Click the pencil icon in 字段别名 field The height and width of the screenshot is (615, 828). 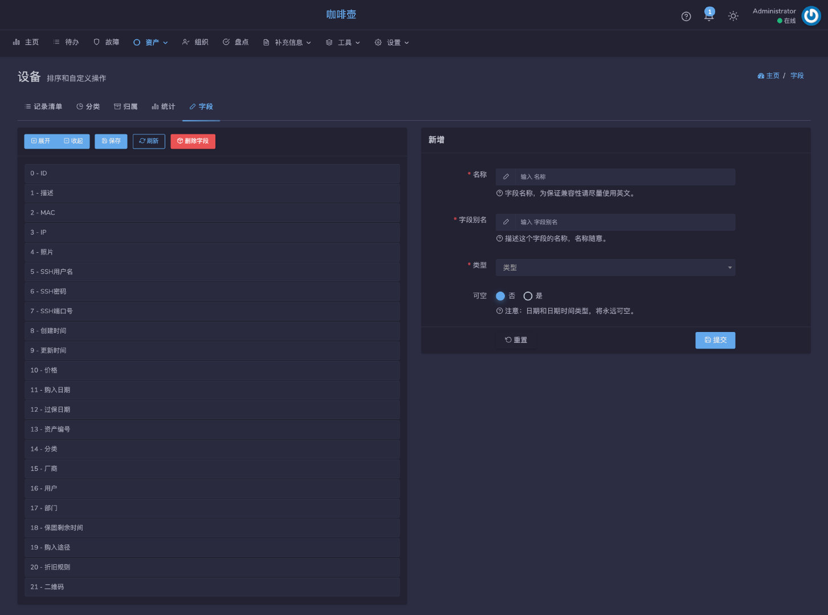tap(506, 222)
